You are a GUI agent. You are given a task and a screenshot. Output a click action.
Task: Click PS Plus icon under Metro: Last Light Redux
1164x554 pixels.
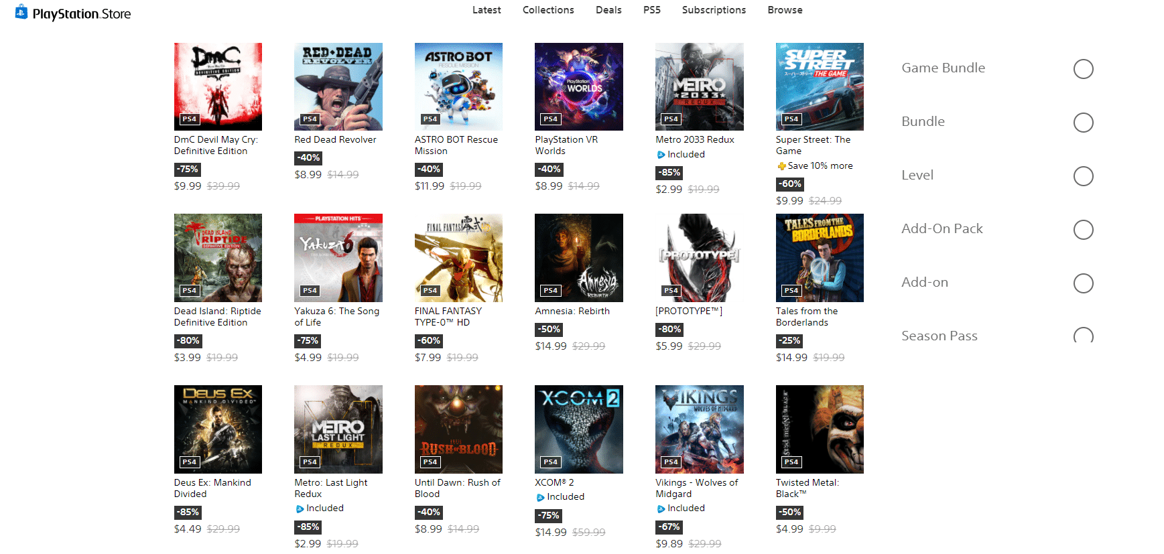pyautogui.click(x=300, y=508)
